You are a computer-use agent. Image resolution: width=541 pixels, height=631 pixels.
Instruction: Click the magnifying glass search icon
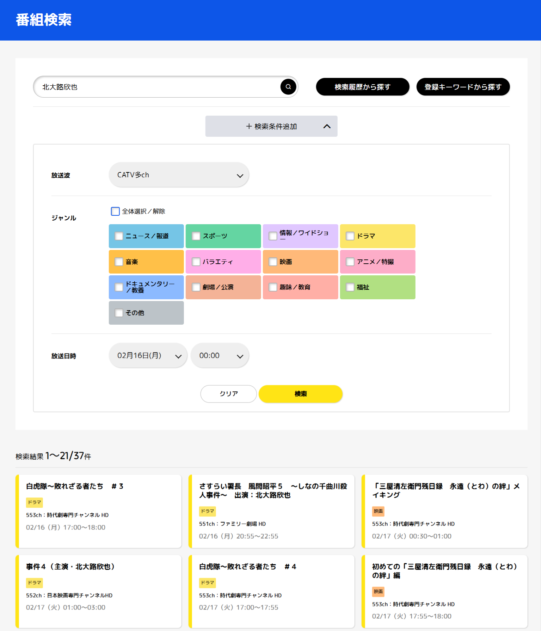288,87
